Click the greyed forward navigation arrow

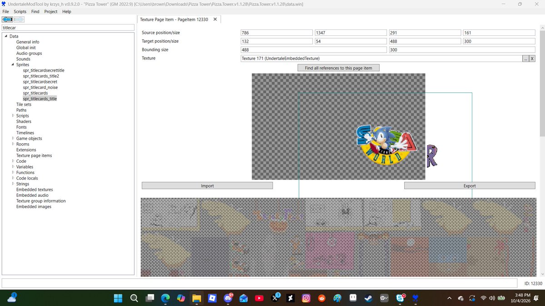[19, 19]
